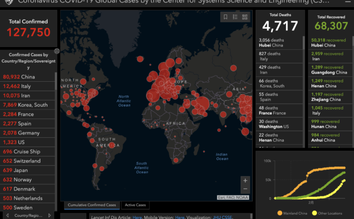Open the menu icon in top-right header

[x=348, y=2]
